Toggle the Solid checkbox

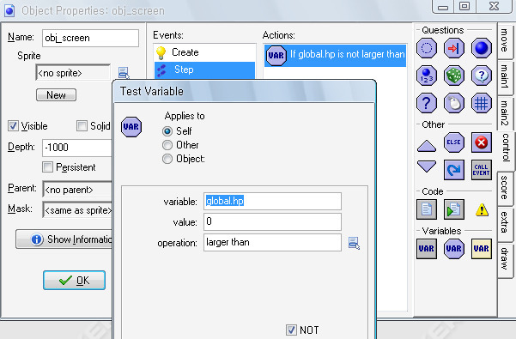(82, 125)
